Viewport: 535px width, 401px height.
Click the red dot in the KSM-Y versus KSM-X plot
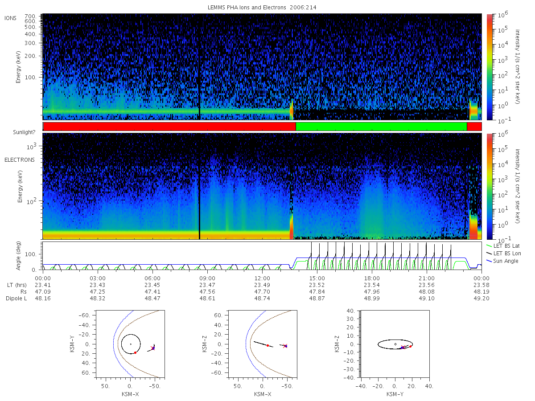tap(135, 352)
